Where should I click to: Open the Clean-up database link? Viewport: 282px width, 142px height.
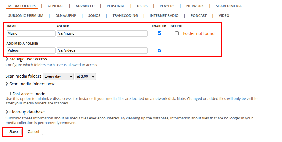click(27, 112)
